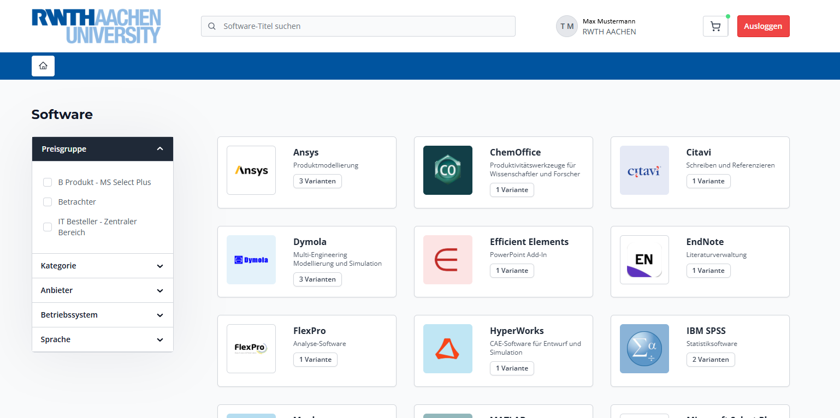Expand the Betriebssystem filter
Viewport: 840px width, 418px height.
pyautogui.click(x=103, y=315)
